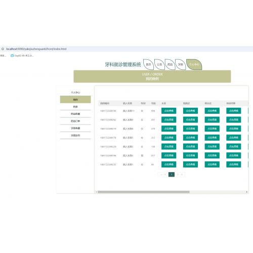Open 药品订单 in the left sidebar

coord(75,121)
